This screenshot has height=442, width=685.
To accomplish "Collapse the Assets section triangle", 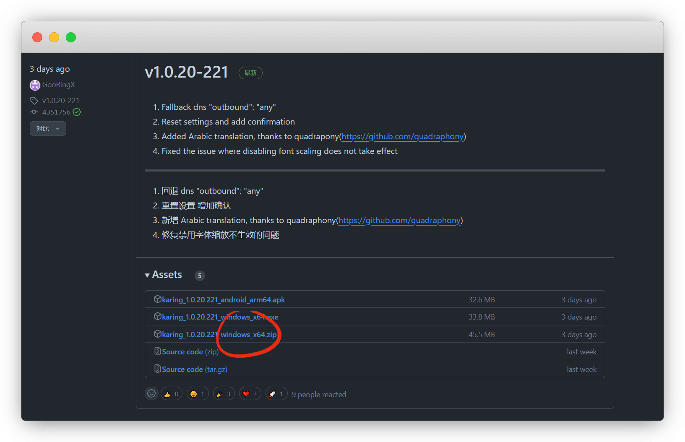I will (x=147, y=276).
